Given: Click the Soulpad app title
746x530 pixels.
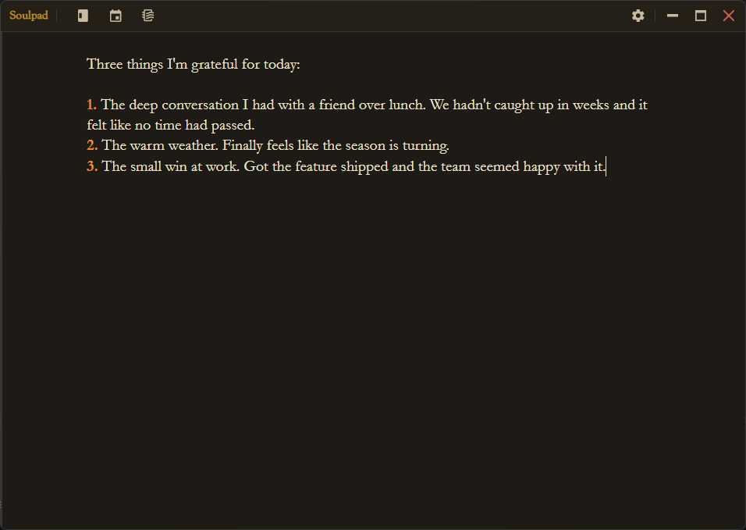Looking at the screenshot, I should click(x=29, y=16).
